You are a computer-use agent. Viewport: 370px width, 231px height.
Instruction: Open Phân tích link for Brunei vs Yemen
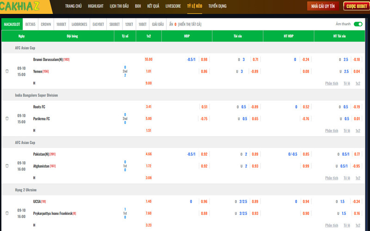coord(332,83)
